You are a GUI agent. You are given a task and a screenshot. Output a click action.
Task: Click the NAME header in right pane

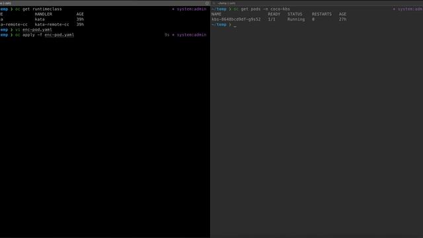click(216, 14)
